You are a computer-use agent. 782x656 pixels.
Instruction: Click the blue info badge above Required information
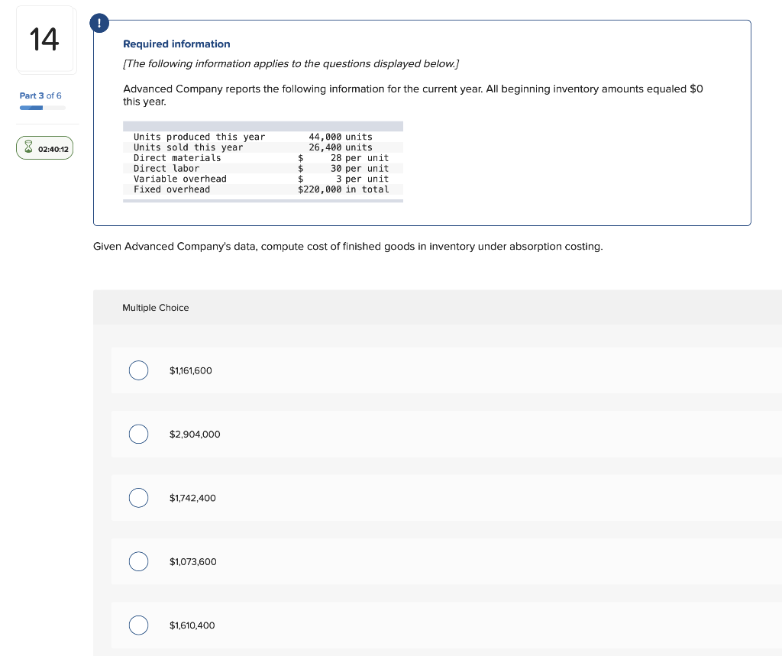click(x=99, y=23)
